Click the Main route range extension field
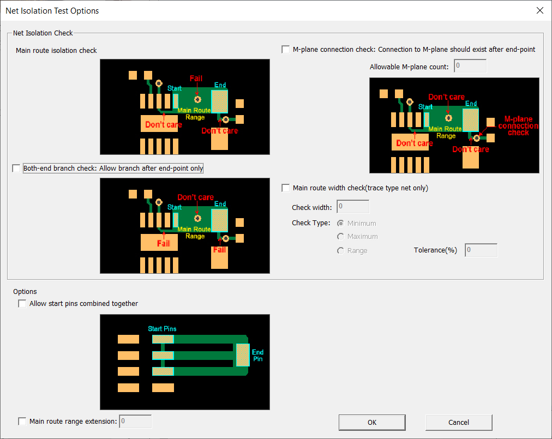This screenshot has height=439, width=552. [x=135, y=421]
